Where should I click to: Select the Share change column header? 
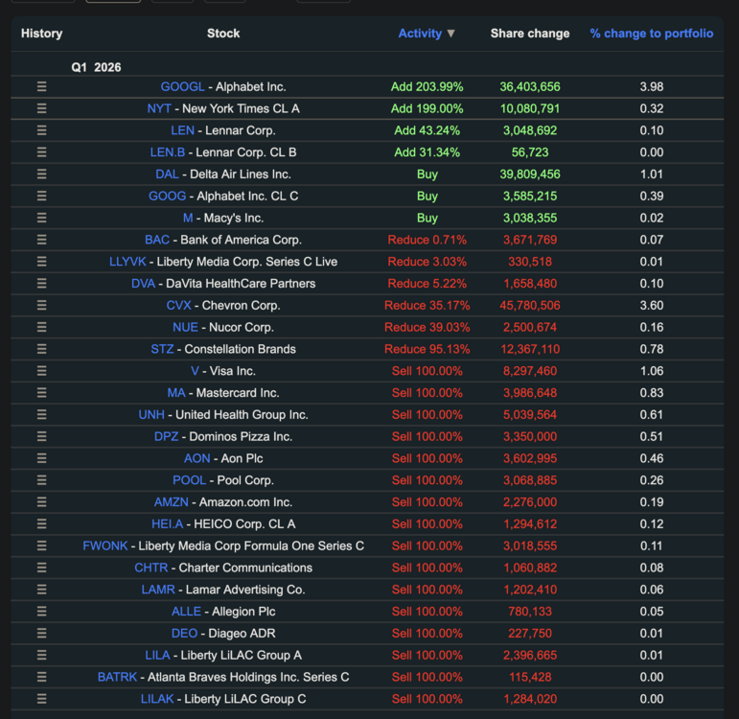click(530, 34)
